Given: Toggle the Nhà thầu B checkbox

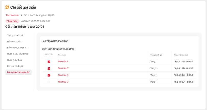Looking at the screenshot, I should pos(49,69).
